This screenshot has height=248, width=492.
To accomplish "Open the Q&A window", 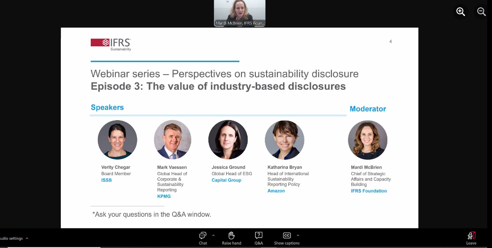I will pos(258,238).
